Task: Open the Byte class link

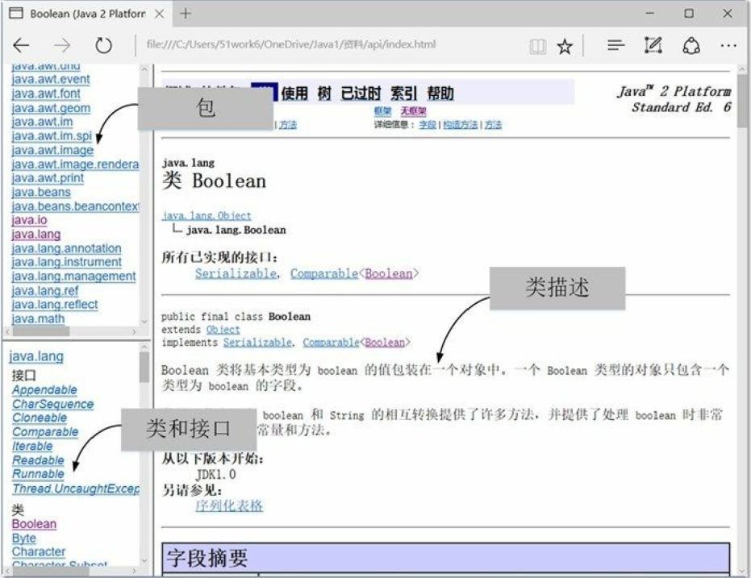Action: (x=24, y=538)
